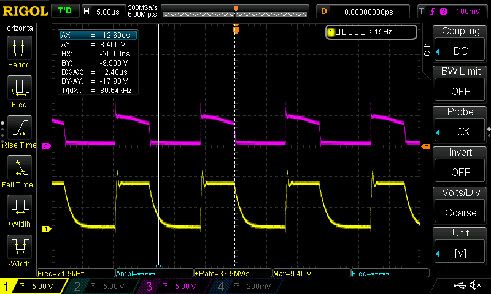Select the -Width measurement icon
The height and width of the screenshot is (294, 491).
[x=20, y=246]
